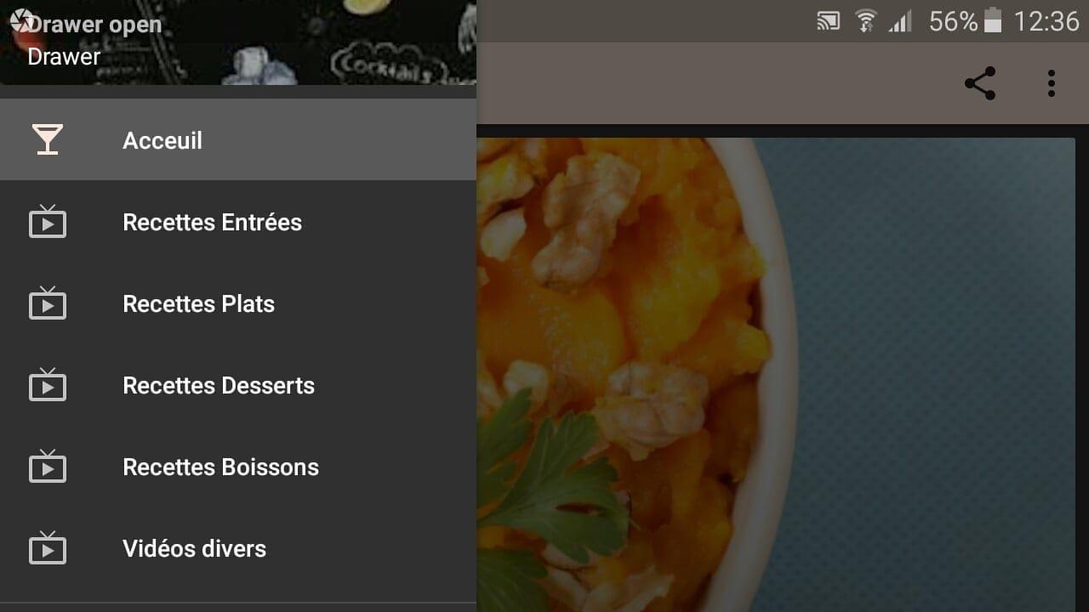
Task: Click the share icon in the top bar
Action: pyautogui.click(x=980, y=83)
